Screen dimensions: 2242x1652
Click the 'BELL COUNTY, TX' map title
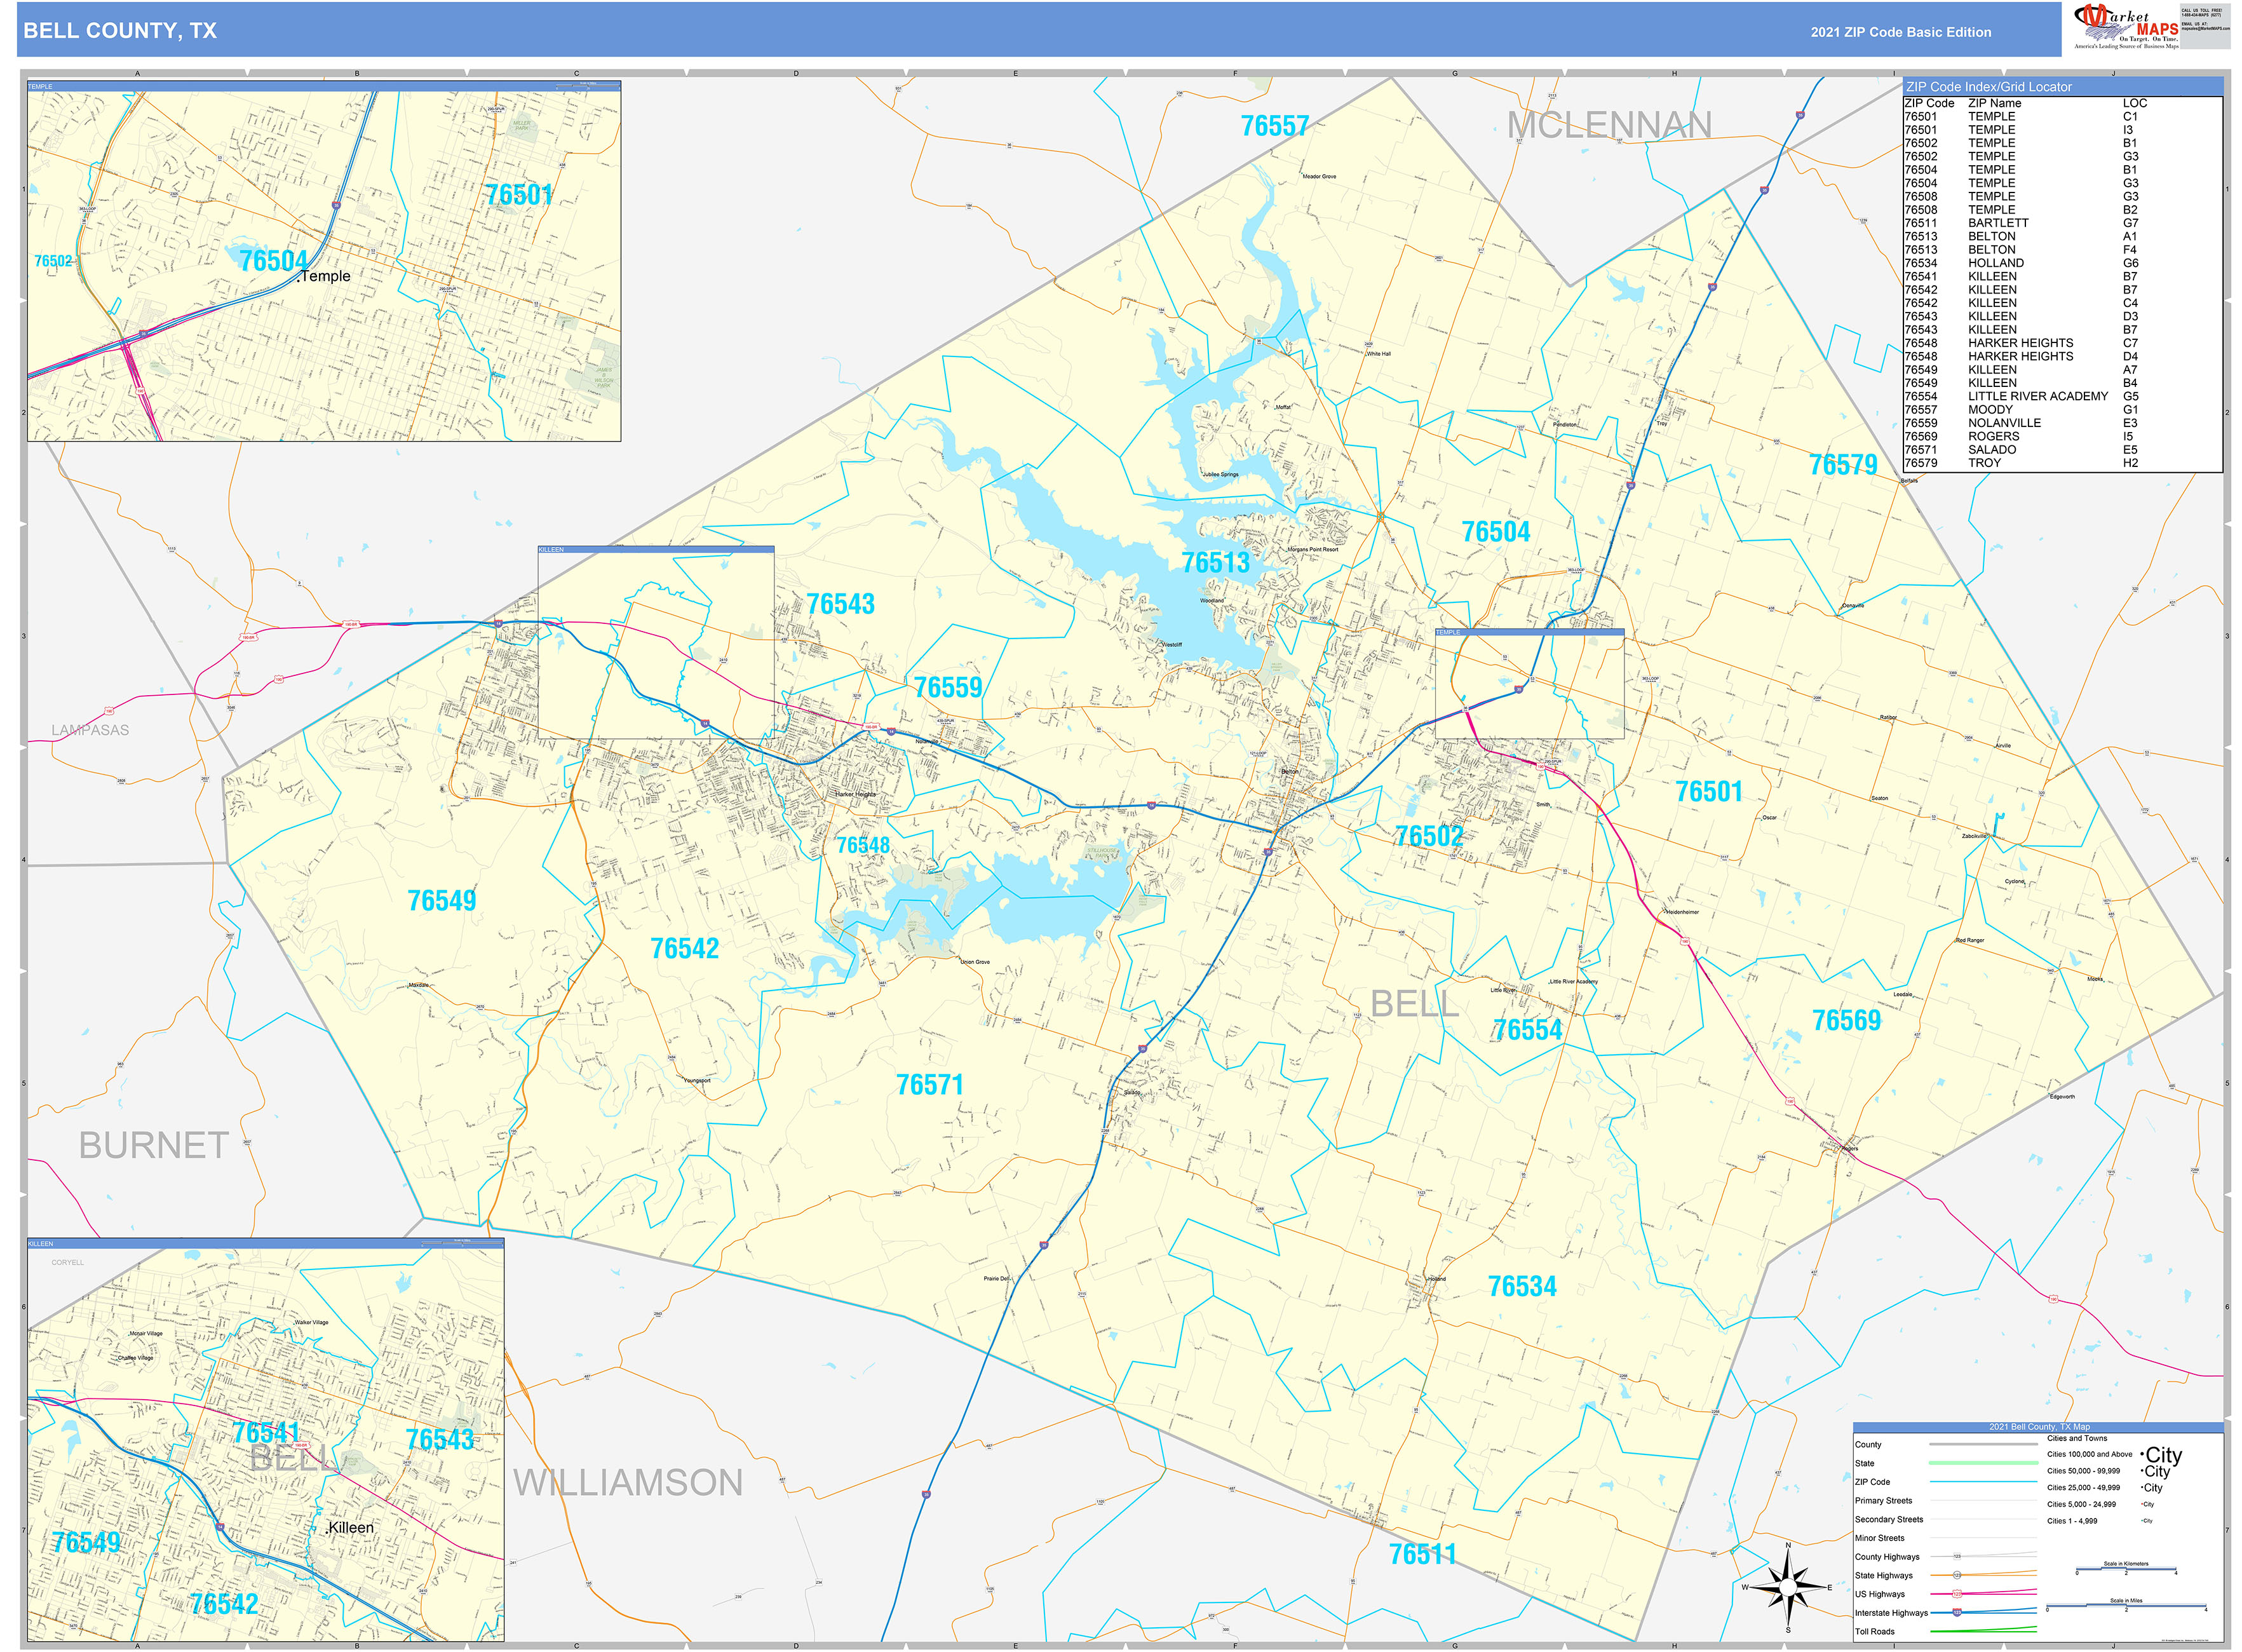coord(120,31)
